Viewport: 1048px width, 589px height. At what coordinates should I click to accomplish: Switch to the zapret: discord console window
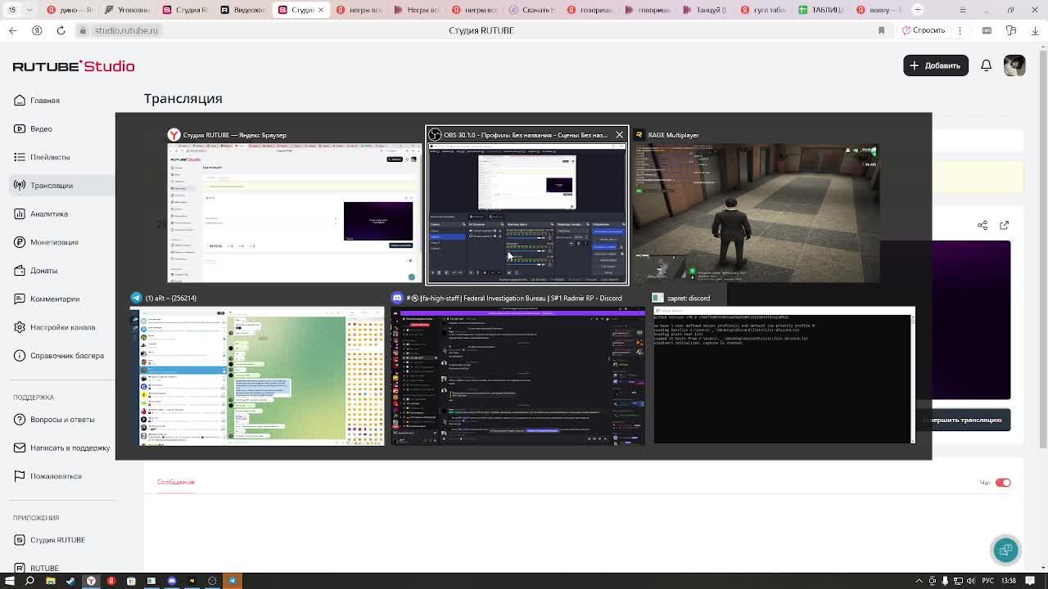coord(783,368)
